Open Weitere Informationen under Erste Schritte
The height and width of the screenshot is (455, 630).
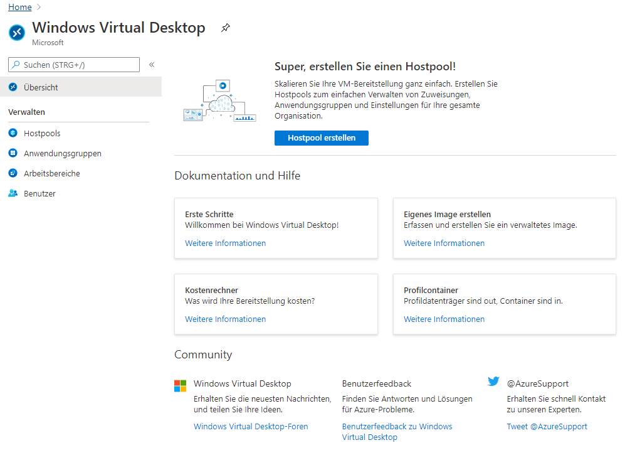pos(226,243)
